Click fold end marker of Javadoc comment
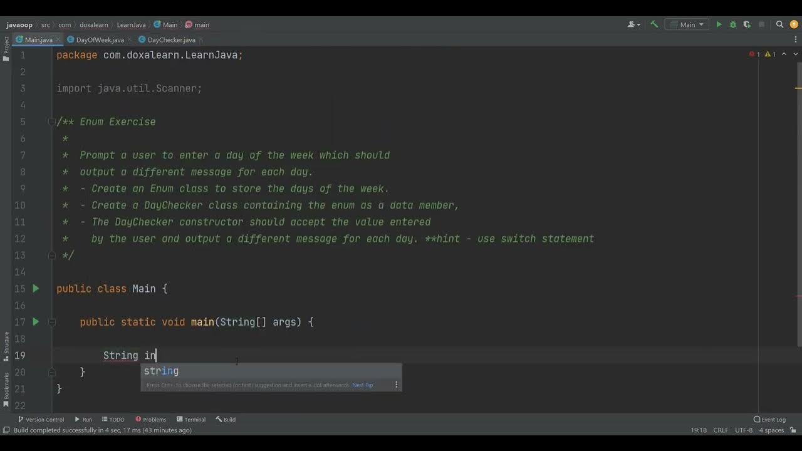802x451 pixels. pyautogui.click(x=52, y=255)
